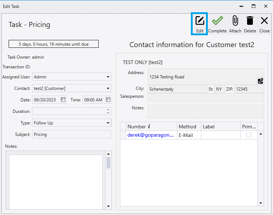Click the info icon next to Number

(x=149, y=127)
